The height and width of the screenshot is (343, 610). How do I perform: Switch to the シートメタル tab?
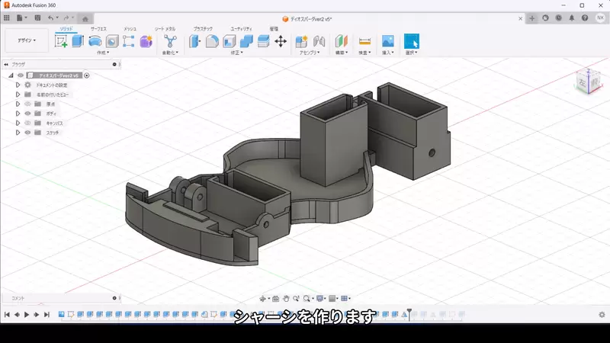pos(165,29)
